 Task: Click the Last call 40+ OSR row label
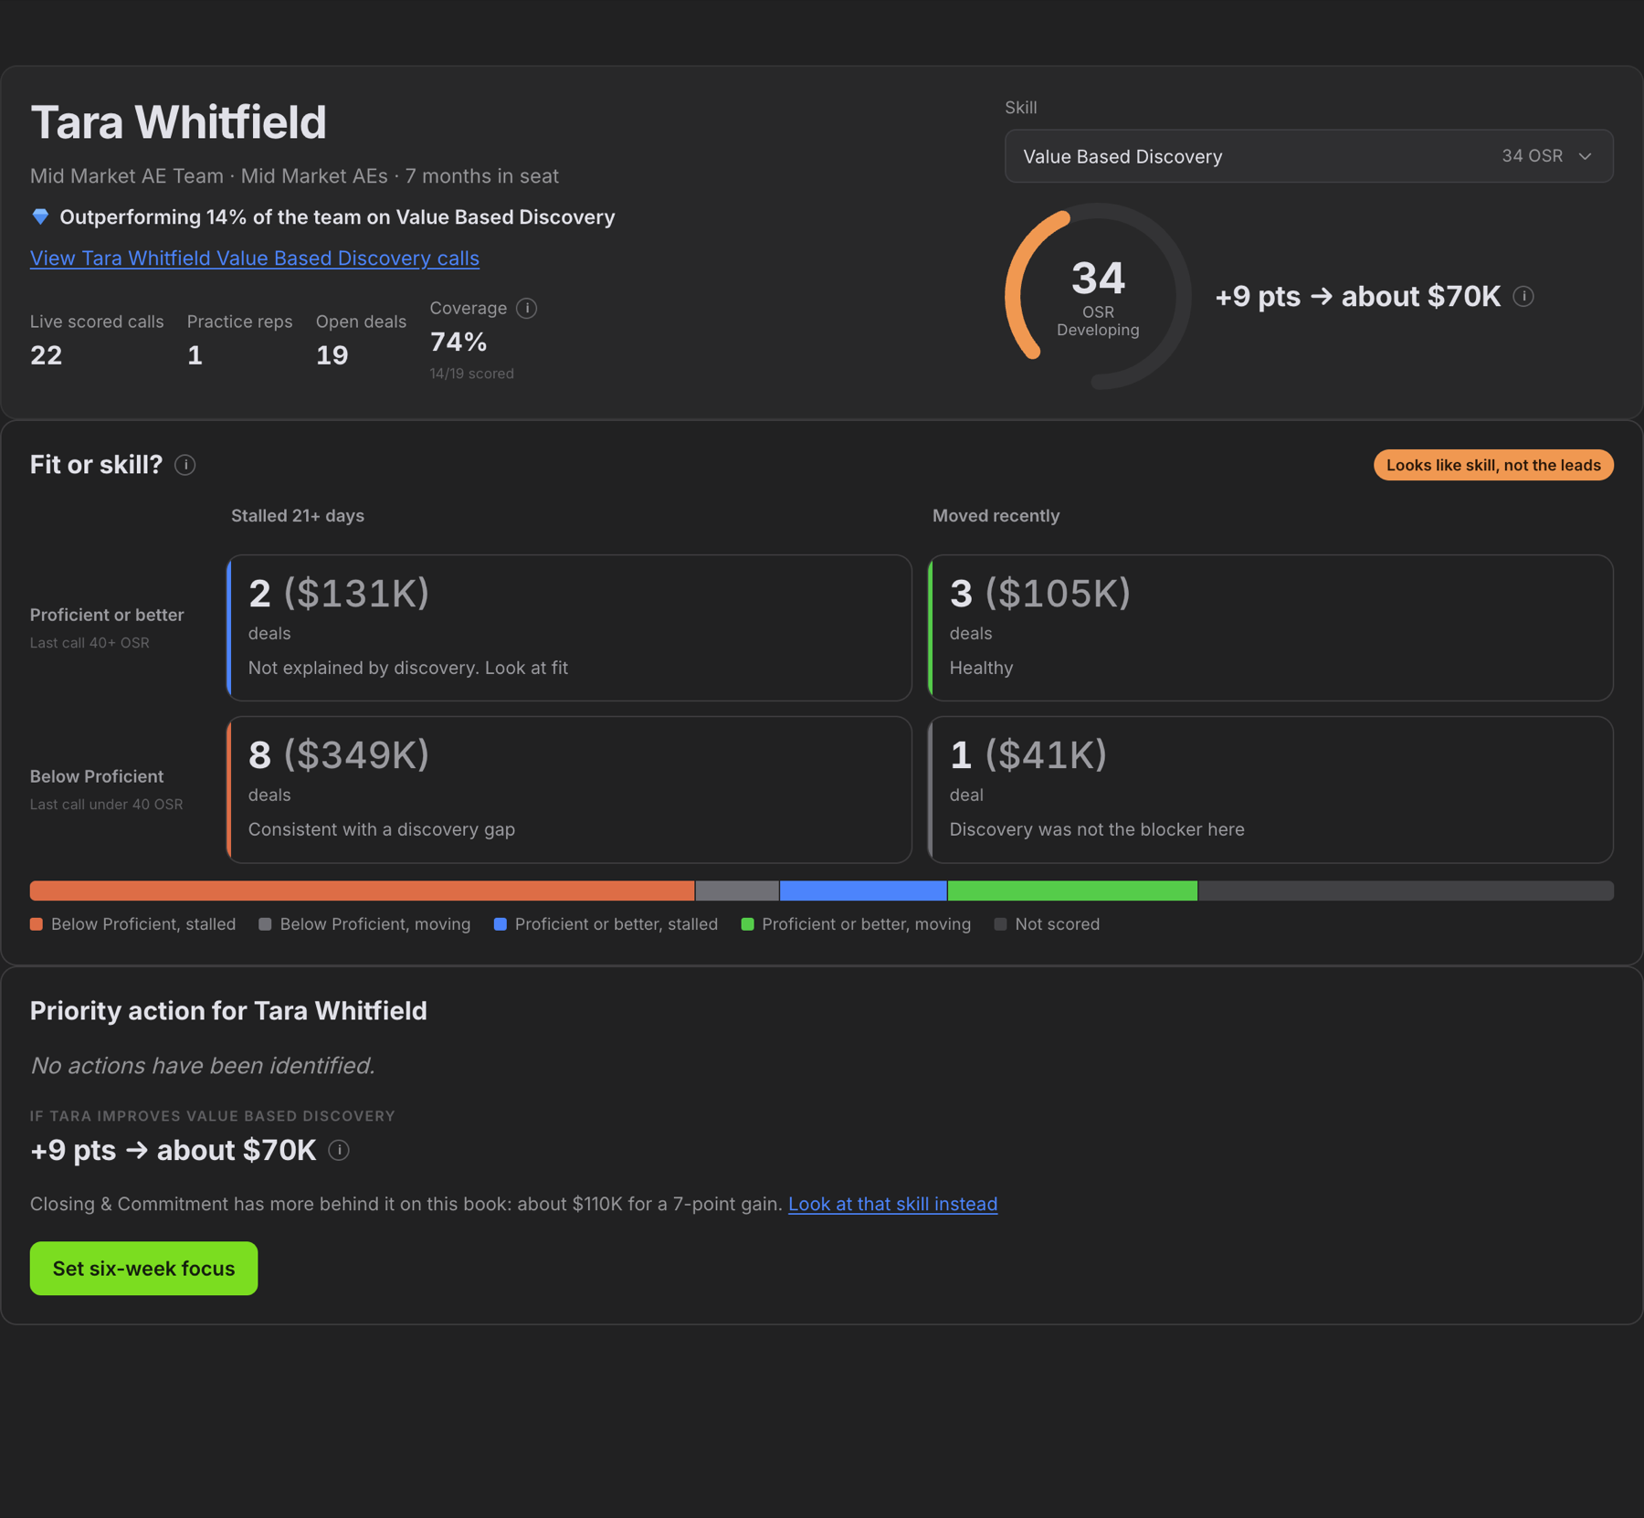click(90, 643)
